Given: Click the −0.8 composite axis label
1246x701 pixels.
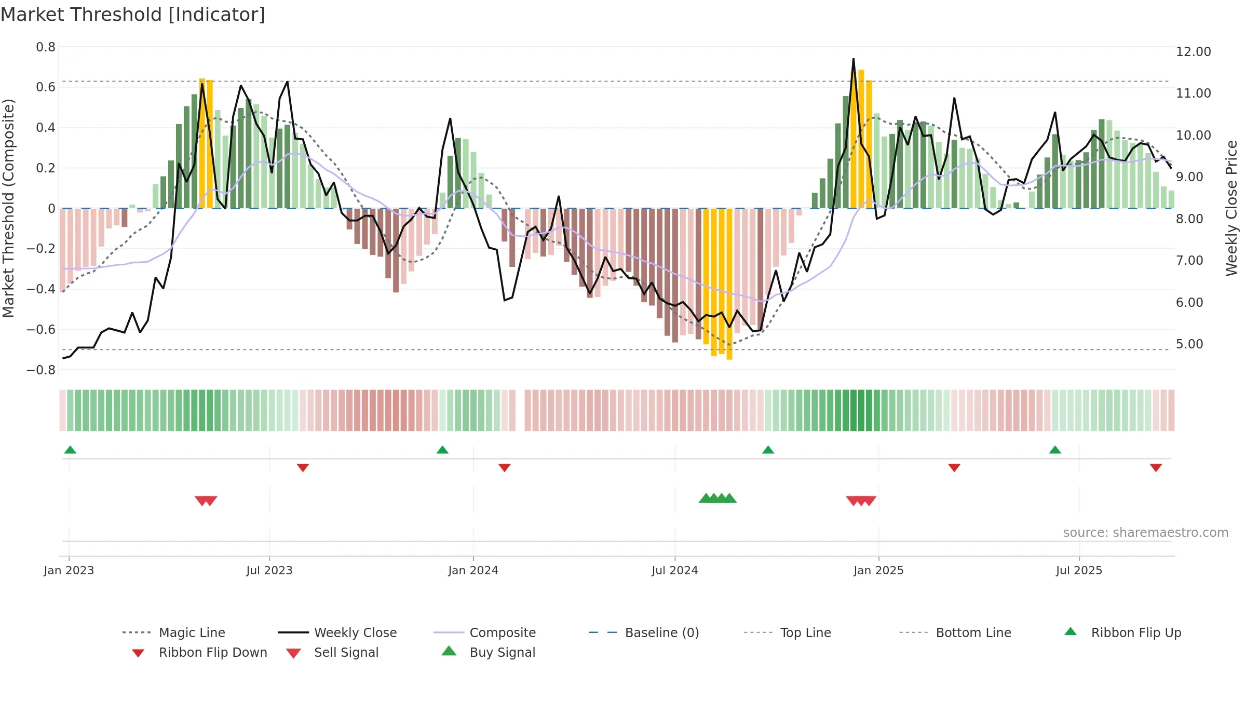Looking at the screenshot, I should (x=41, y=370).
